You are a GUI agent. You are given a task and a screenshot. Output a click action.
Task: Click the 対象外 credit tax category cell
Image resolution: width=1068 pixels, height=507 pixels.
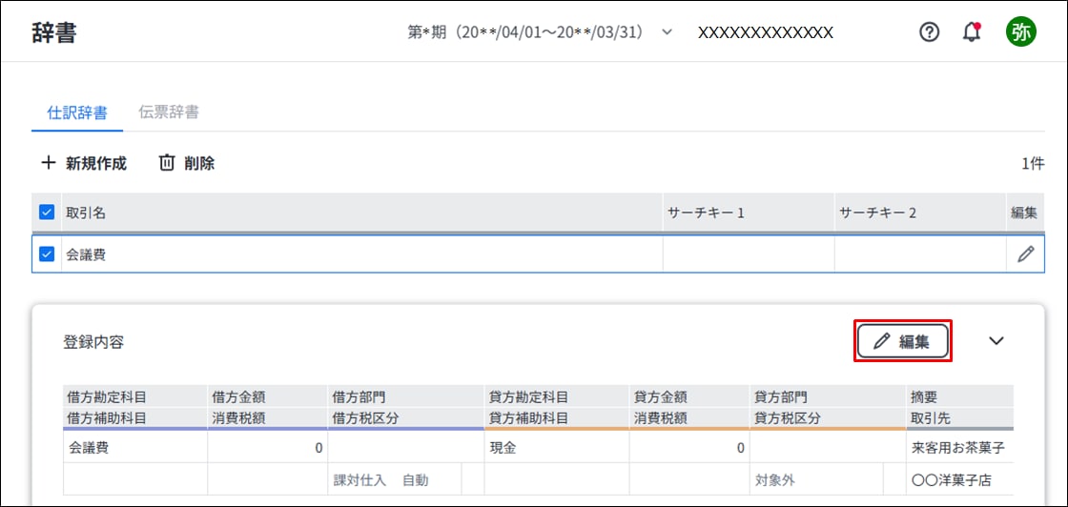pos(815,480)
